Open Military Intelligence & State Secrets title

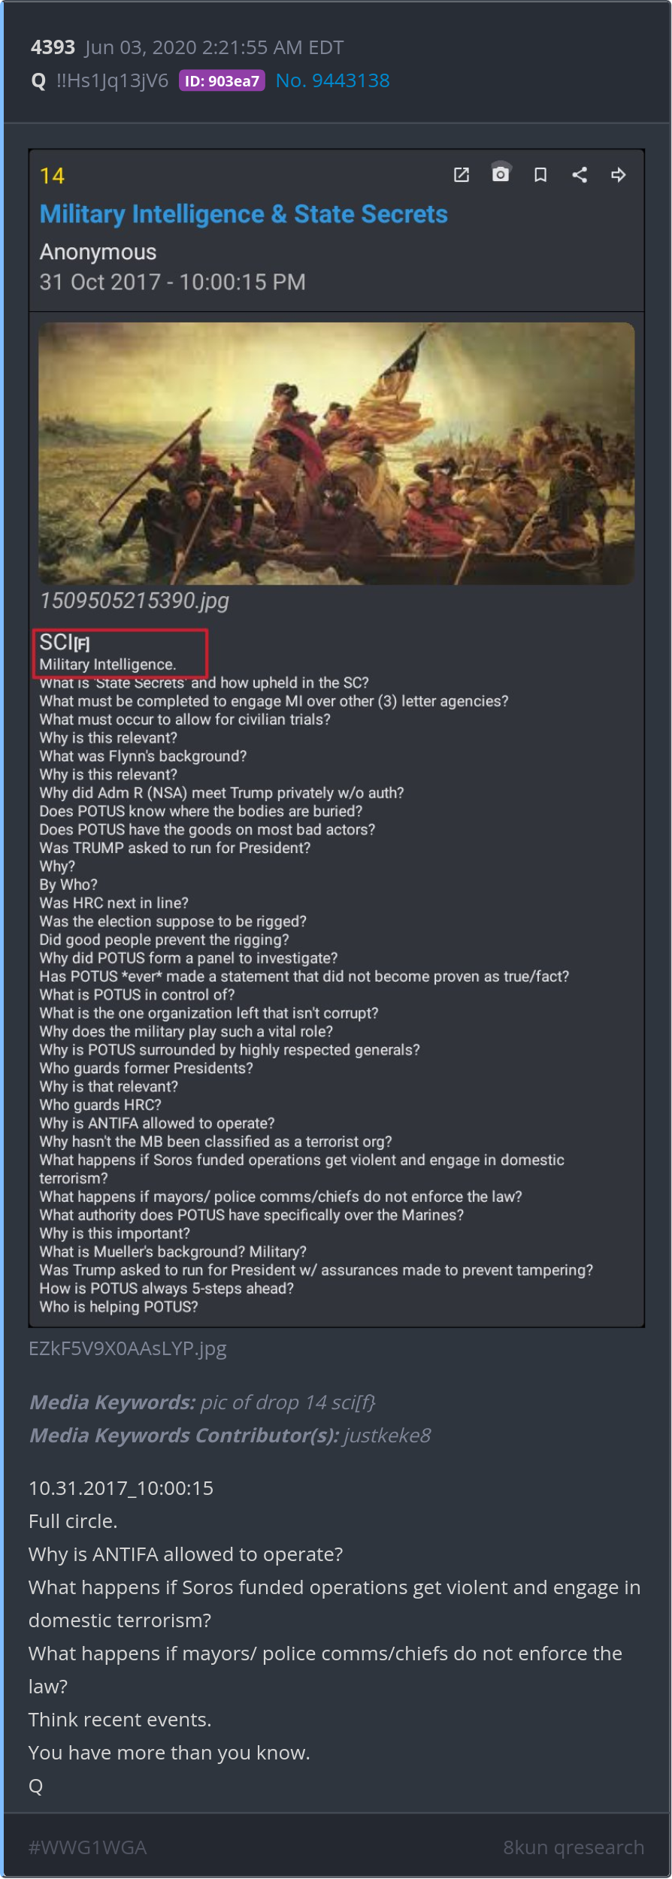[x=244, y=214]
